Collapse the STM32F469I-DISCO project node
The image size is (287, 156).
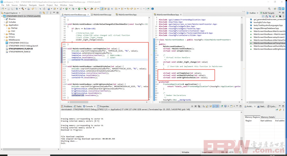pyautogui.click(x=2, y=16)
